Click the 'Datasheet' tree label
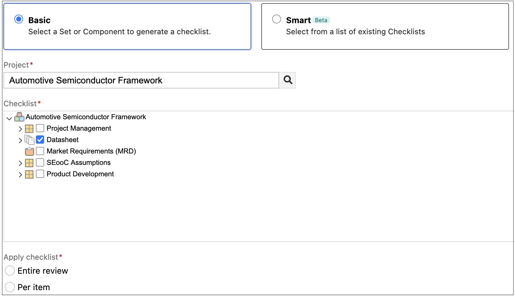This screenshot has width=515, height=300. pos(63,140)
